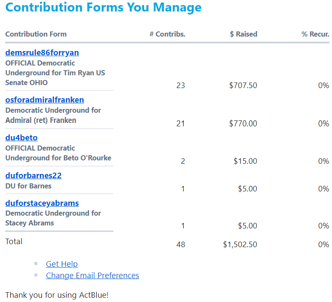This screenshot has height=302, width=332.
Task: Click the # Contribs. column header
Action: click(167, 34)
